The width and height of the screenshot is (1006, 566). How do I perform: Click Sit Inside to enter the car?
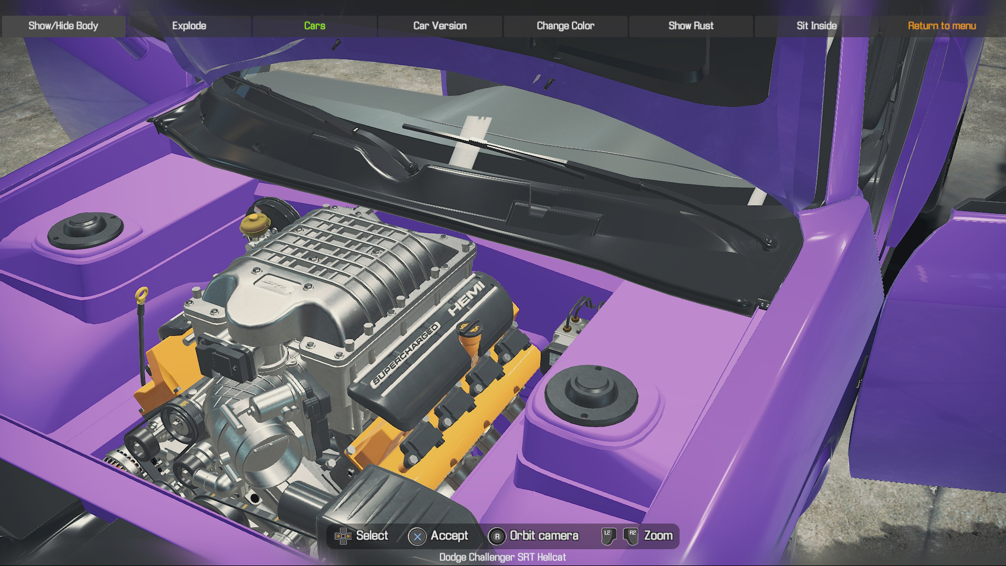tap(816, 26)
